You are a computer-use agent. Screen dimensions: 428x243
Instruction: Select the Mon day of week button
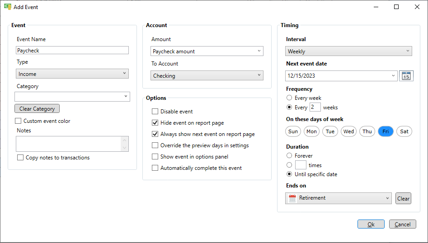tap(311, 131)
